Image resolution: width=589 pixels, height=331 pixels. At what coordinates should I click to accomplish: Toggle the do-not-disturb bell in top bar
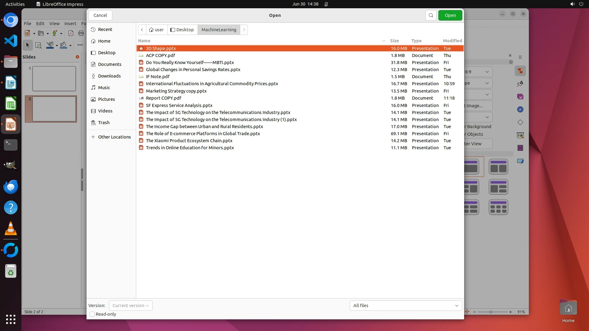tap(326, 4)
